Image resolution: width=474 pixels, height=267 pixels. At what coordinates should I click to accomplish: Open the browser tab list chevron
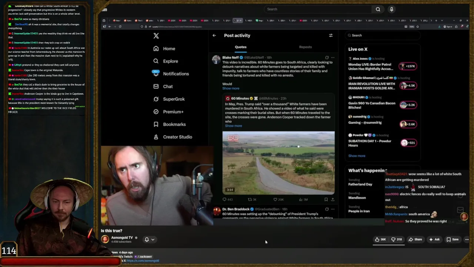tap(442, 20)
